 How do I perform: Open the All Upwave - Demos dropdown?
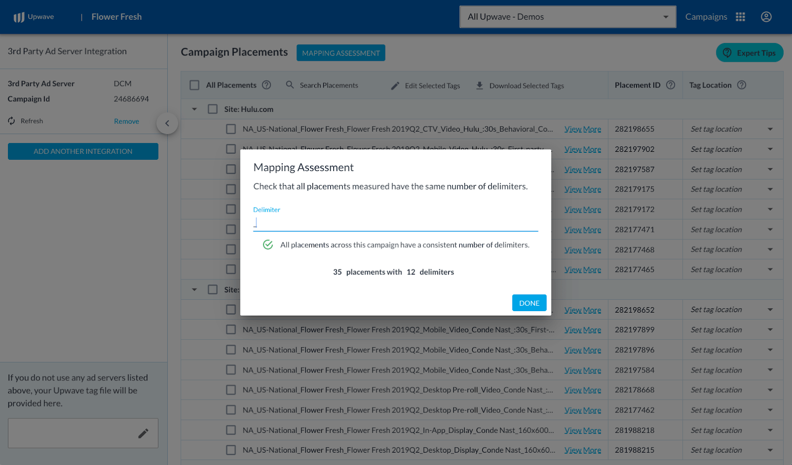click(x=568, y=17)
